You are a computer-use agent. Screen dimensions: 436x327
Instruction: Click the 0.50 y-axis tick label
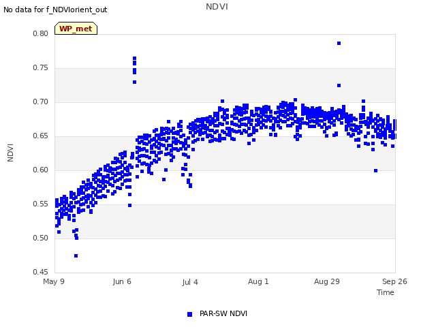41,238
